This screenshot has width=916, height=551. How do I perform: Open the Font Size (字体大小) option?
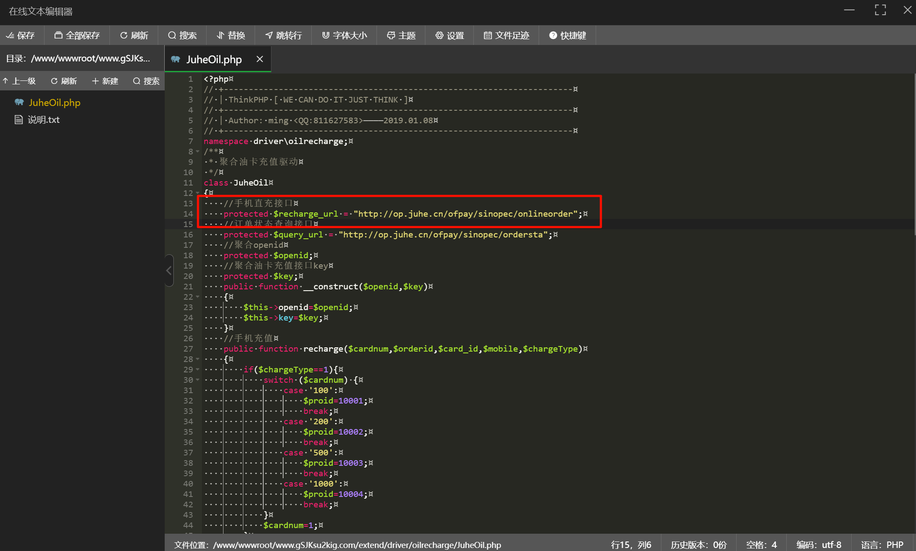(344, 35)
